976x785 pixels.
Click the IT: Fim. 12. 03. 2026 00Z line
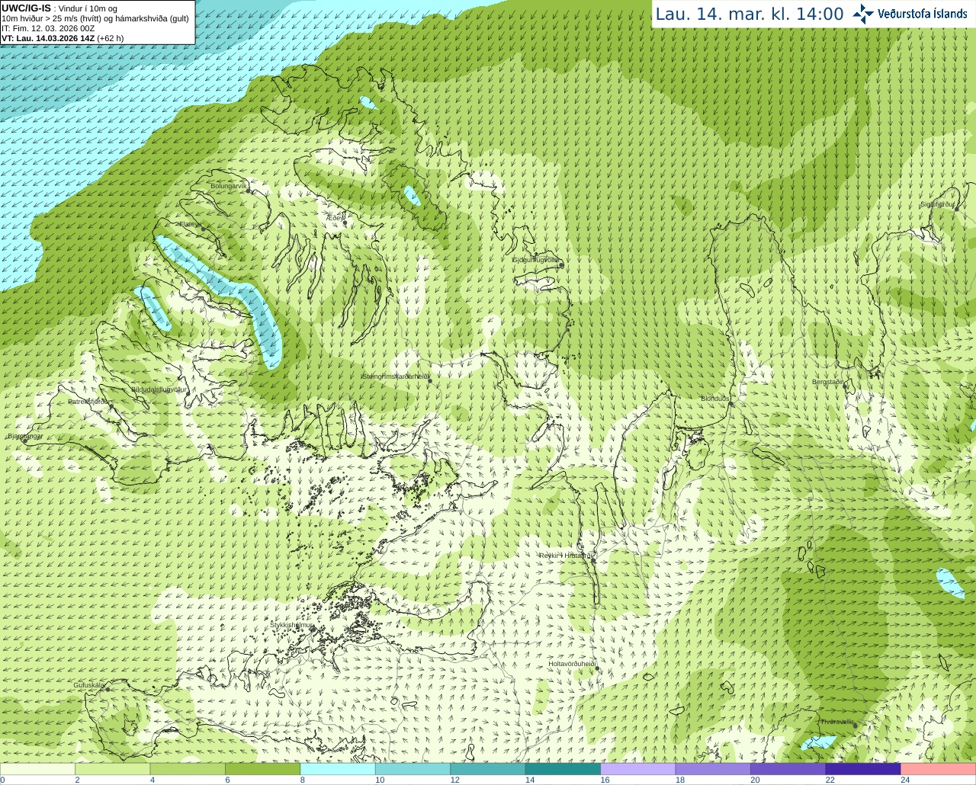point(48,28)
